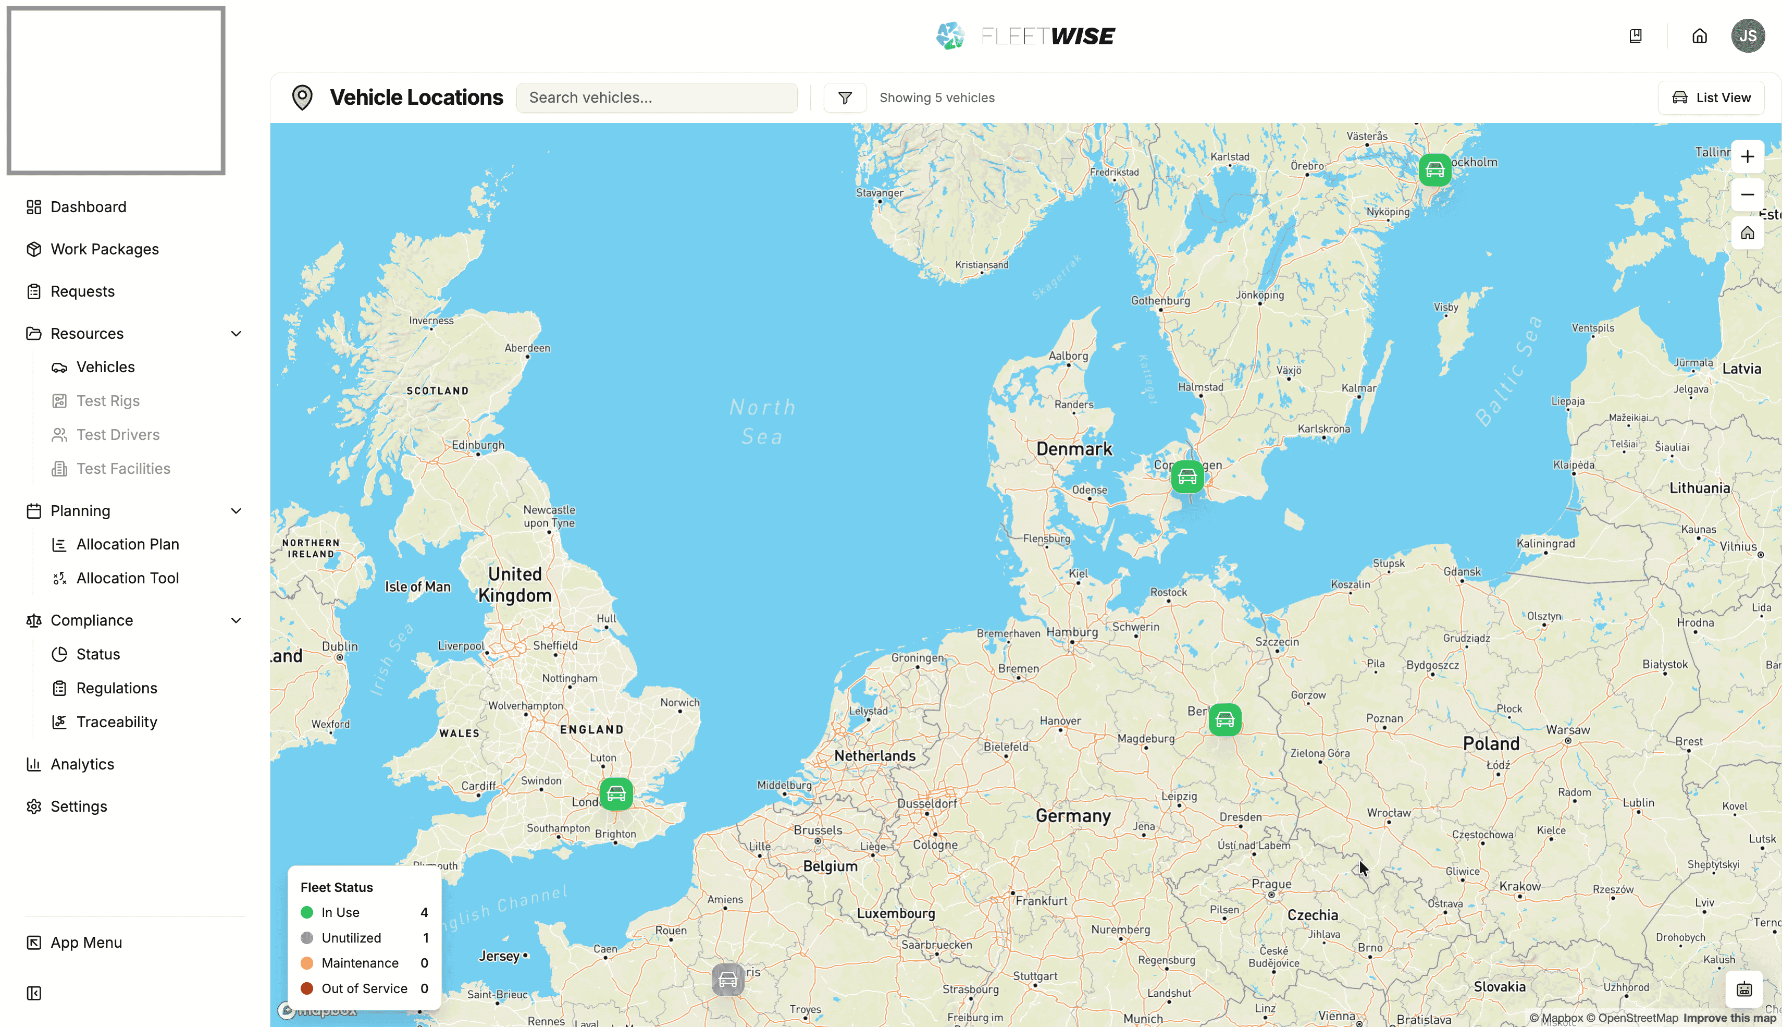
Task: Select the vehicle marker near Stockholm
Action: point(1434,170)
